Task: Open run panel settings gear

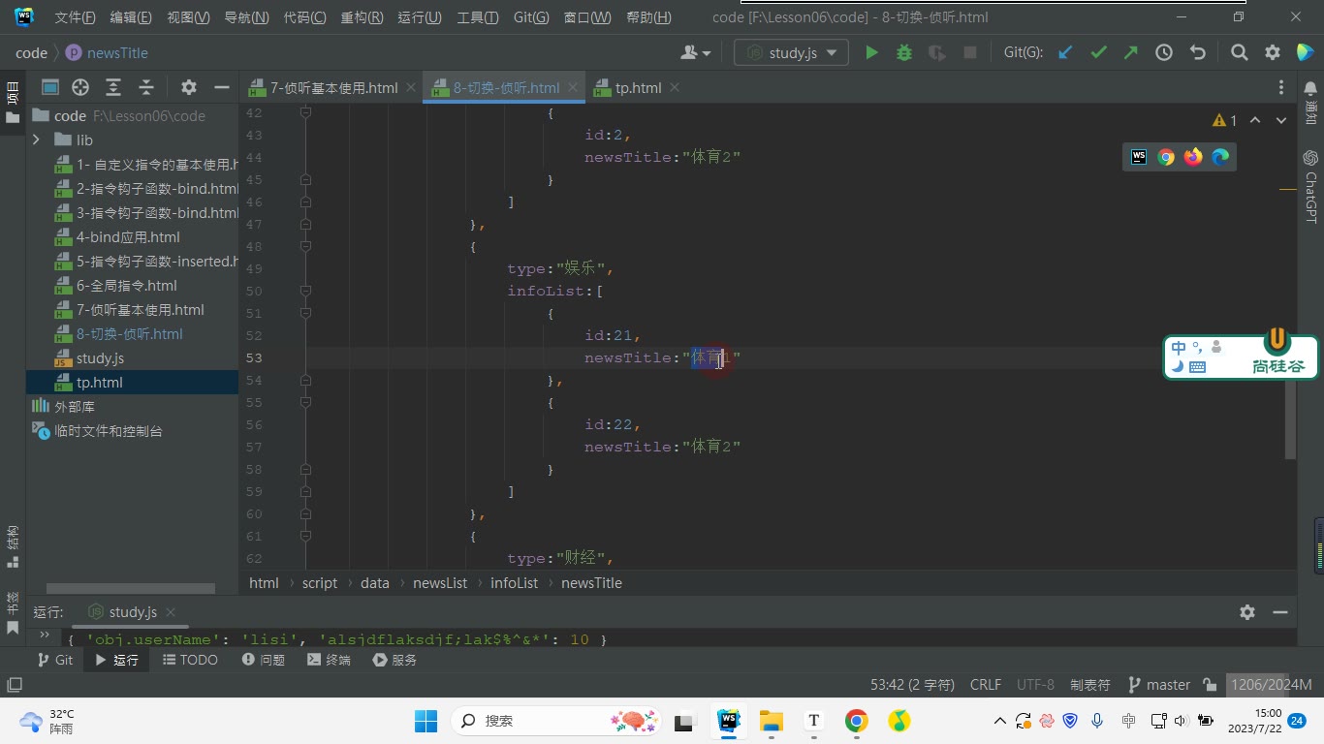Action: tap(1247, 611)
